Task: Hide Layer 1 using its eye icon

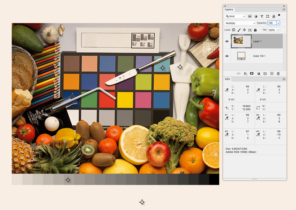Action: pyautogui.click(x=227, y=41)
